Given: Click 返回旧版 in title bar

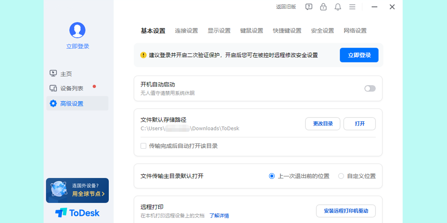Looking at the screenshot, I should (286, 7).
